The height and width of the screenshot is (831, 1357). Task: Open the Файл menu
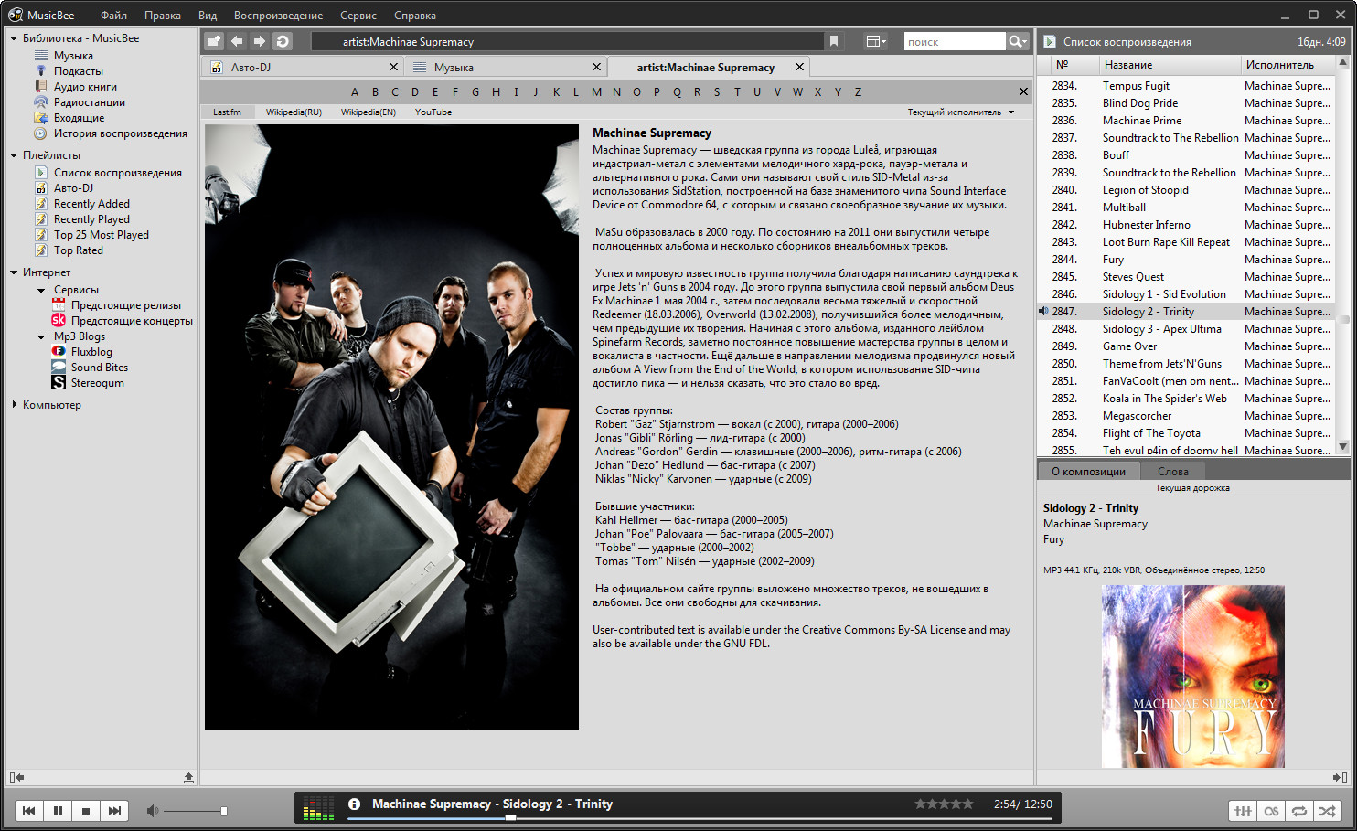[113, 16]
